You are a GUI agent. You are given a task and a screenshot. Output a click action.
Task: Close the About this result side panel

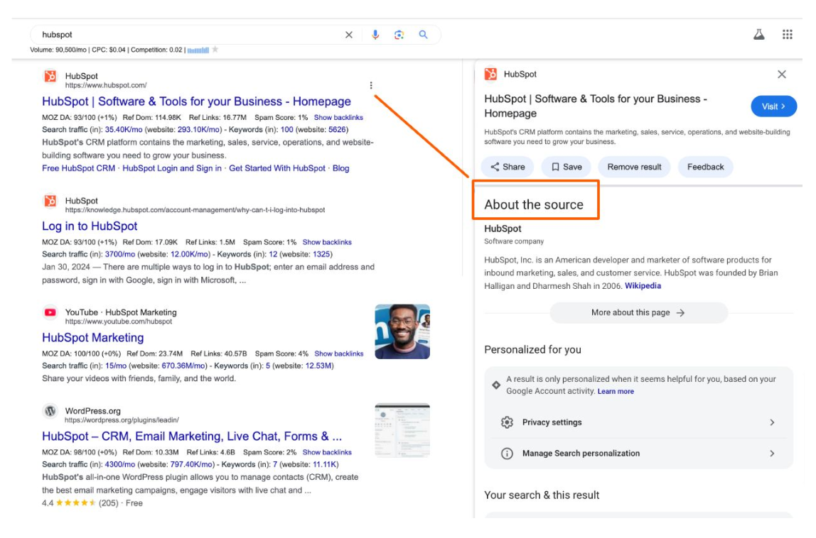click(782, 75)
